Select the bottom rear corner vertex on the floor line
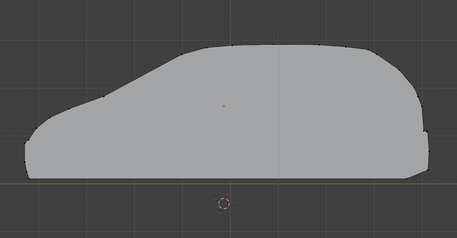The image size is (457, 238). (x=407, y=178)
